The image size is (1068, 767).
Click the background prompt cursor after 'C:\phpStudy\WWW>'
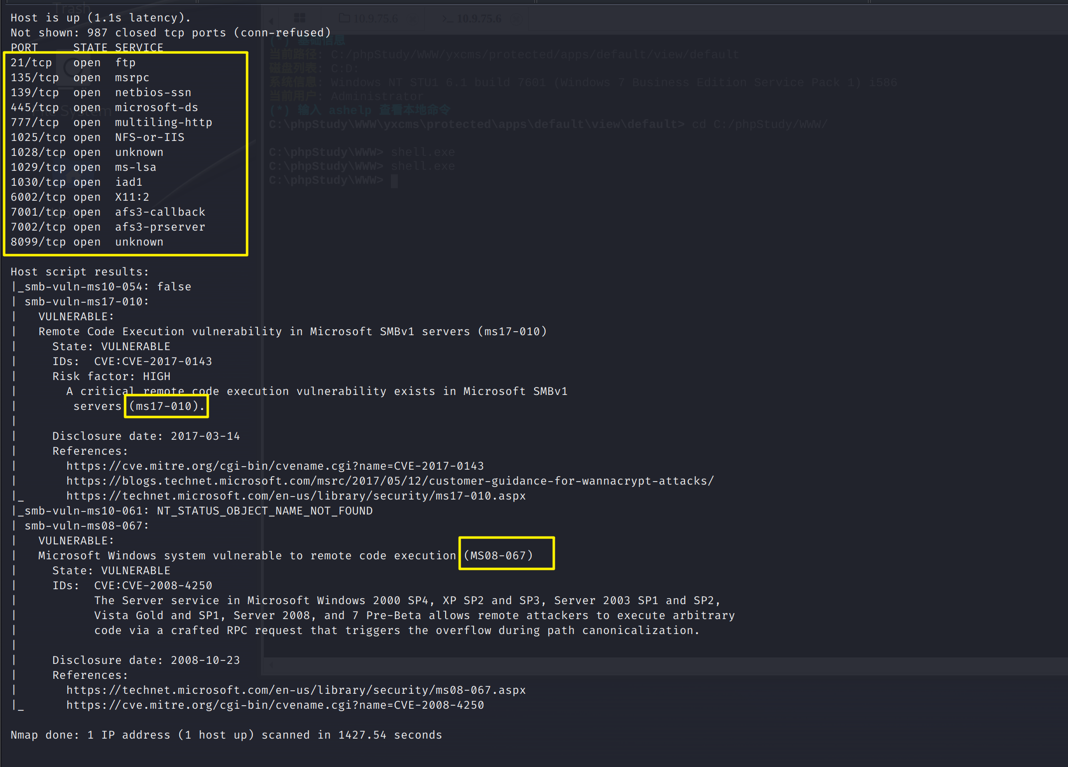(x=394, y=181)
